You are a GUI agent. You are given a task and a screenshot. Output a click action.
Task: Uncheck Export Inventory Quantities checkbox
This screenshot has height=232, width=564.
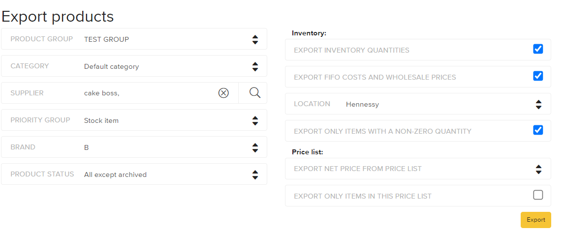coord(538,49)
